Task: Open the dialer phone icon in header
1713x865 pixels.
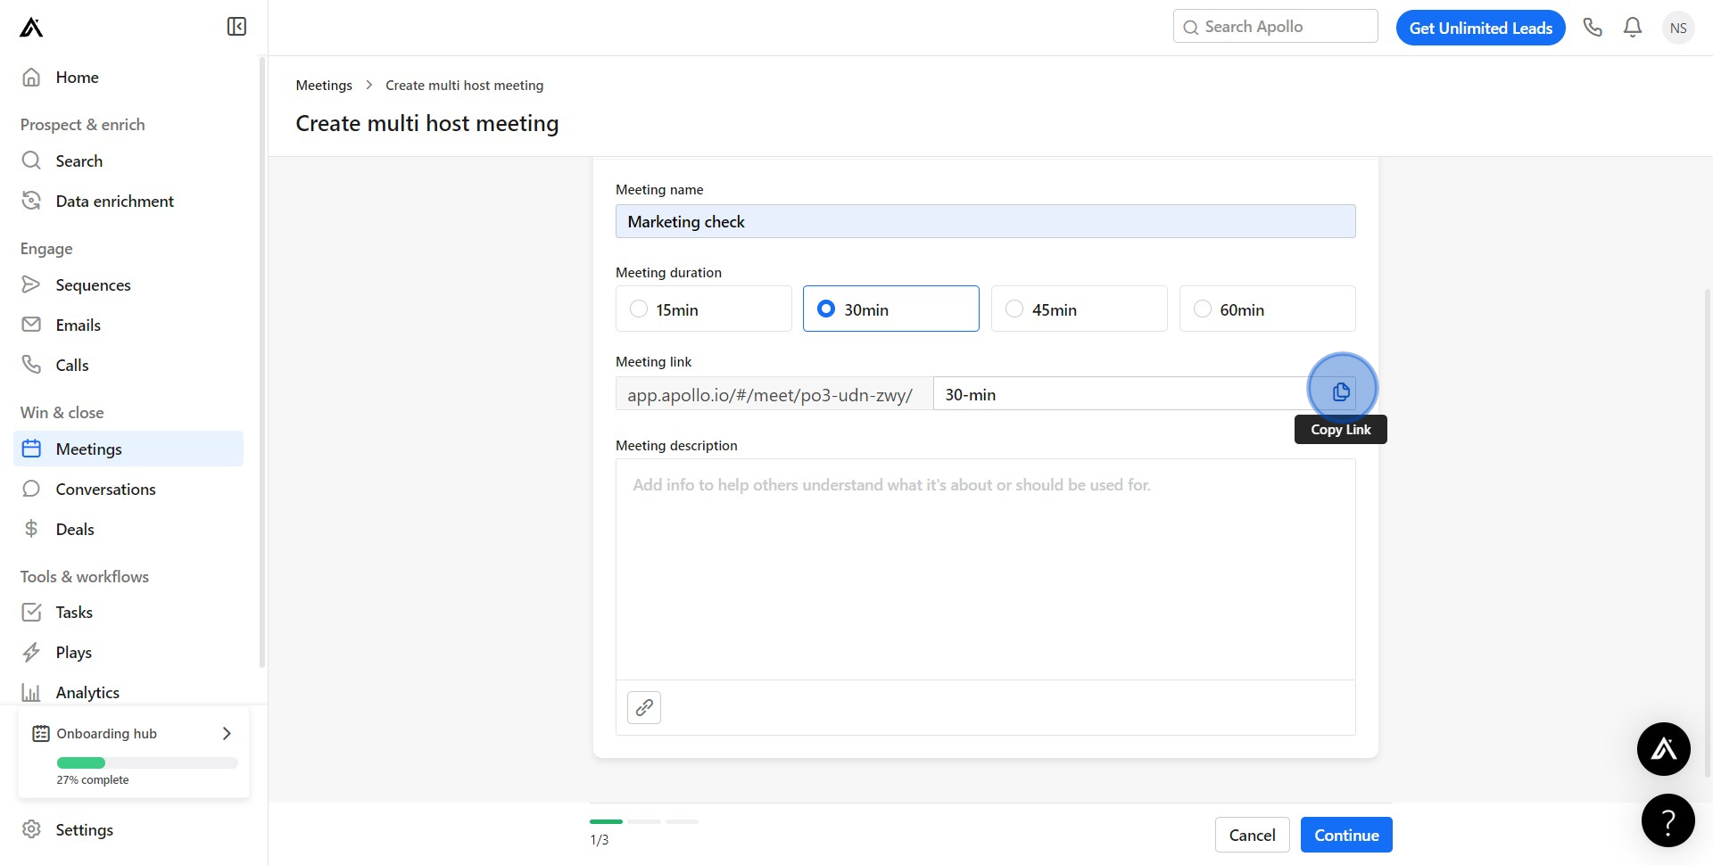Action: pos(1593,28)
